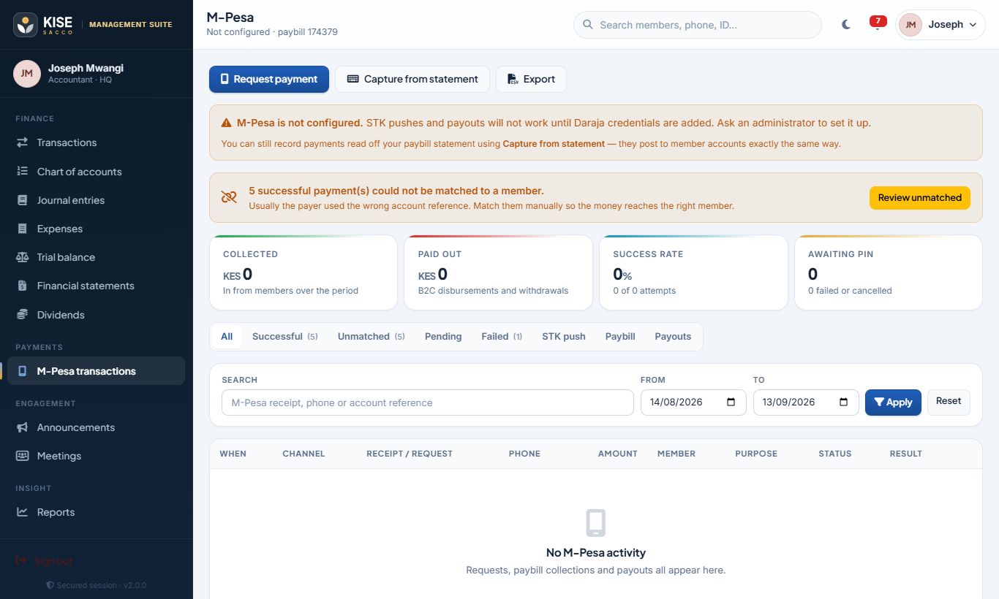Image resolution: width=999 pixels, height=599 pixels.
Task: Click the PHONE column header
Action: (524, 454)
